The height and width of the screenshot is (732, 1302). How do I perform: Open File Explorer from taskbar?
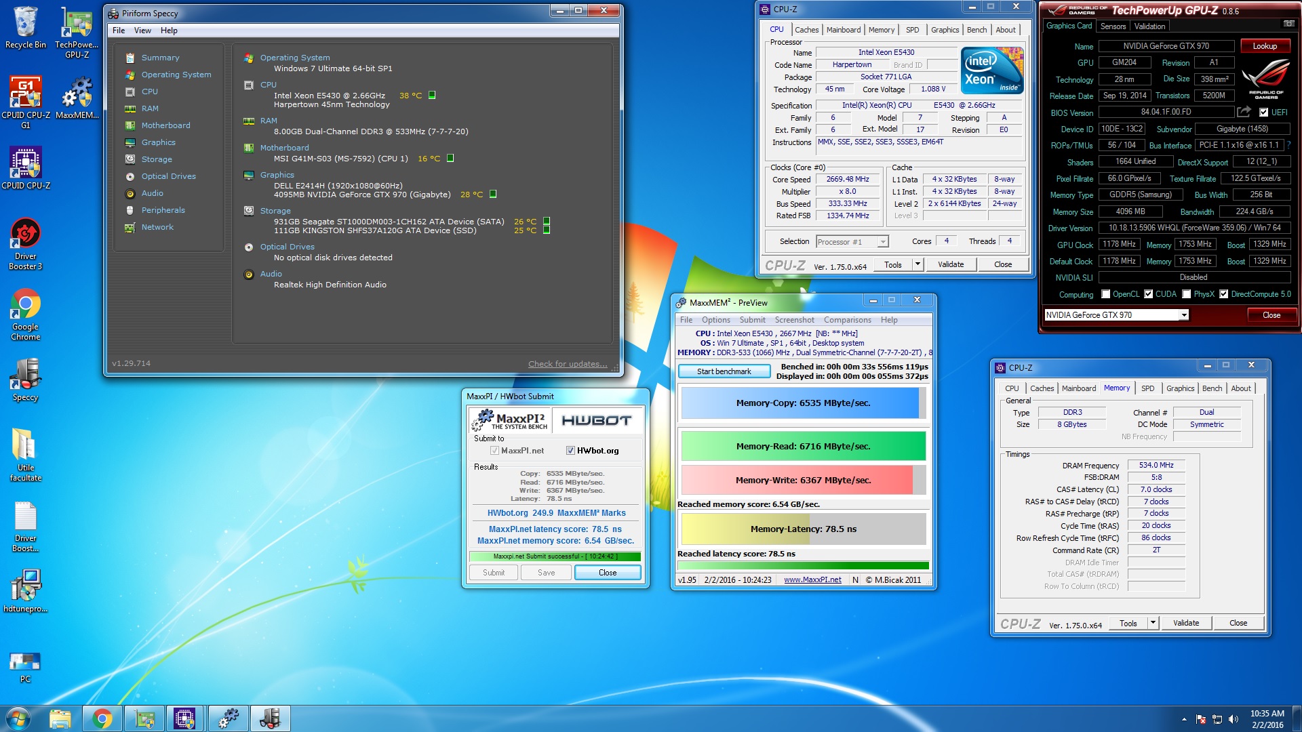tap(60, 718)
